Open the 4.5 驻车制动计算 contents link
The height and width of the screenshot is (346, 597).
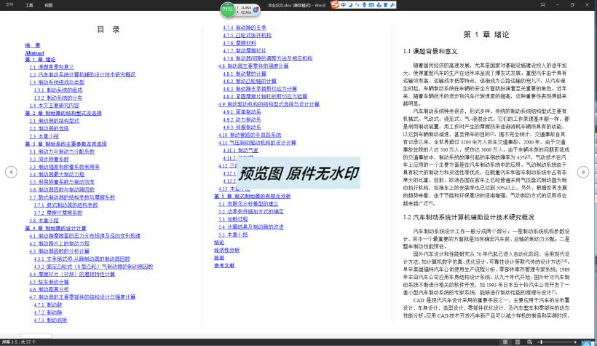pyautogui.click(x=49, y=282)
